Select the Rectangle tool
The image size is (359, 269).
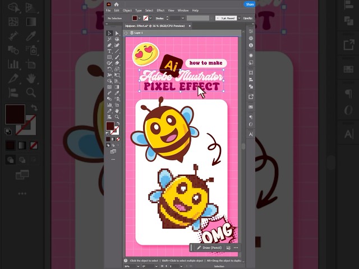tap(109, 57)
